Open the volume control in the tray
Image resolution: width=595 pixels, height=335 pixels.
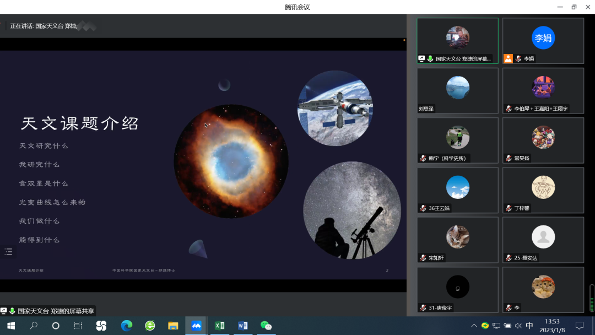pyautogui.click(x=518, y=326)
